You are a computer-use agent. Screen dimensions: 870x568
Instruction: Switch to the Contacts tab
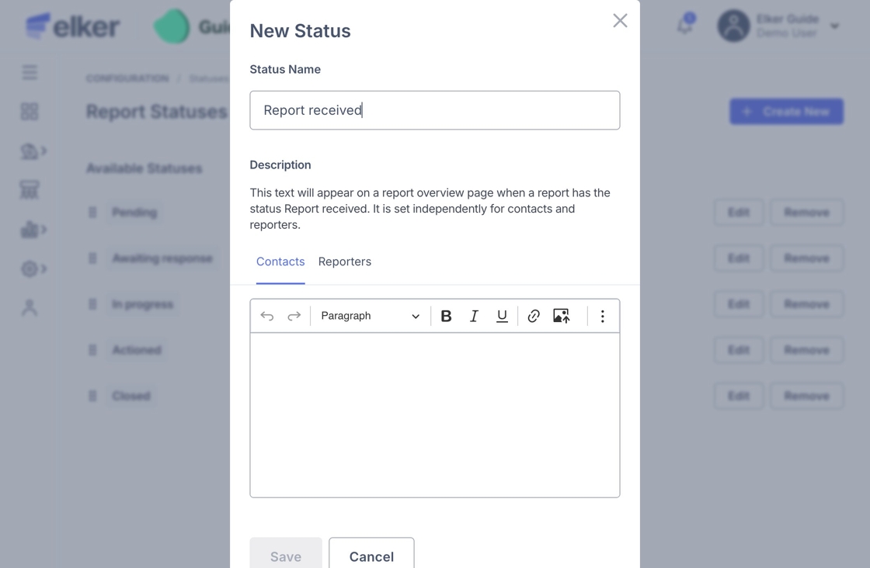pyautogui.click(x=280, y=262)
